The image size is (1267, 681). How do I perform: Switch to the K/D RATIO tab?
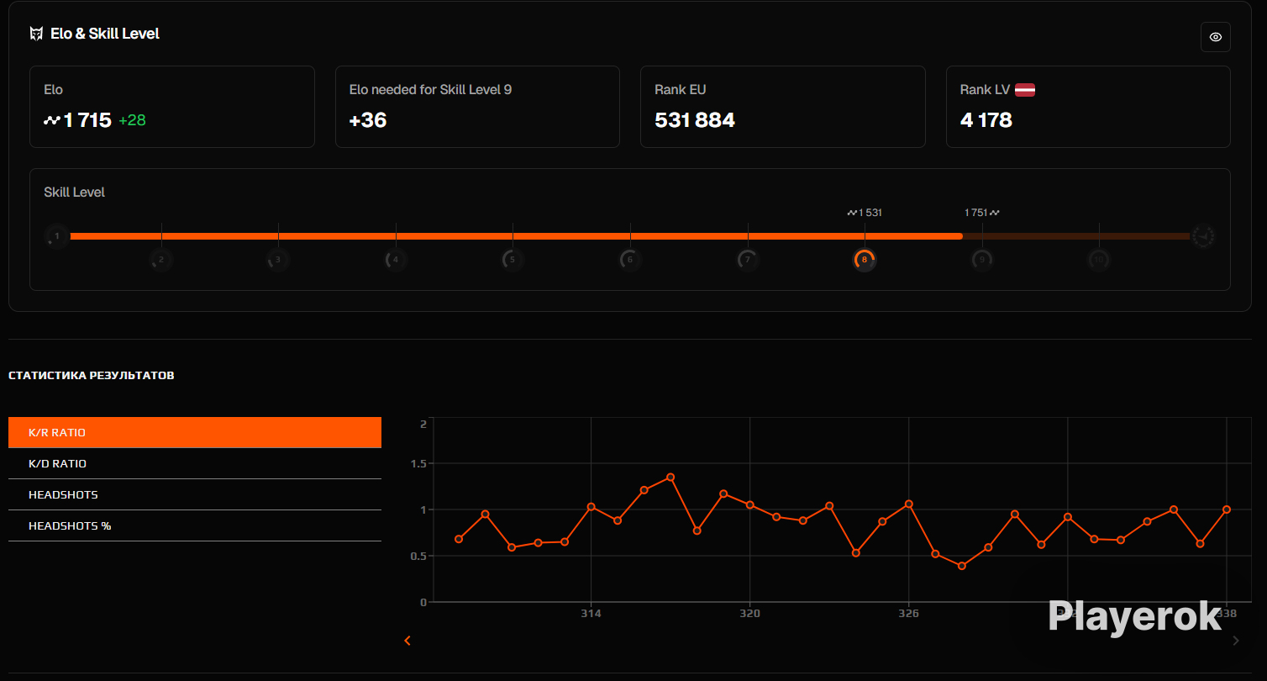pyautogui.click(x=195, y=463)
